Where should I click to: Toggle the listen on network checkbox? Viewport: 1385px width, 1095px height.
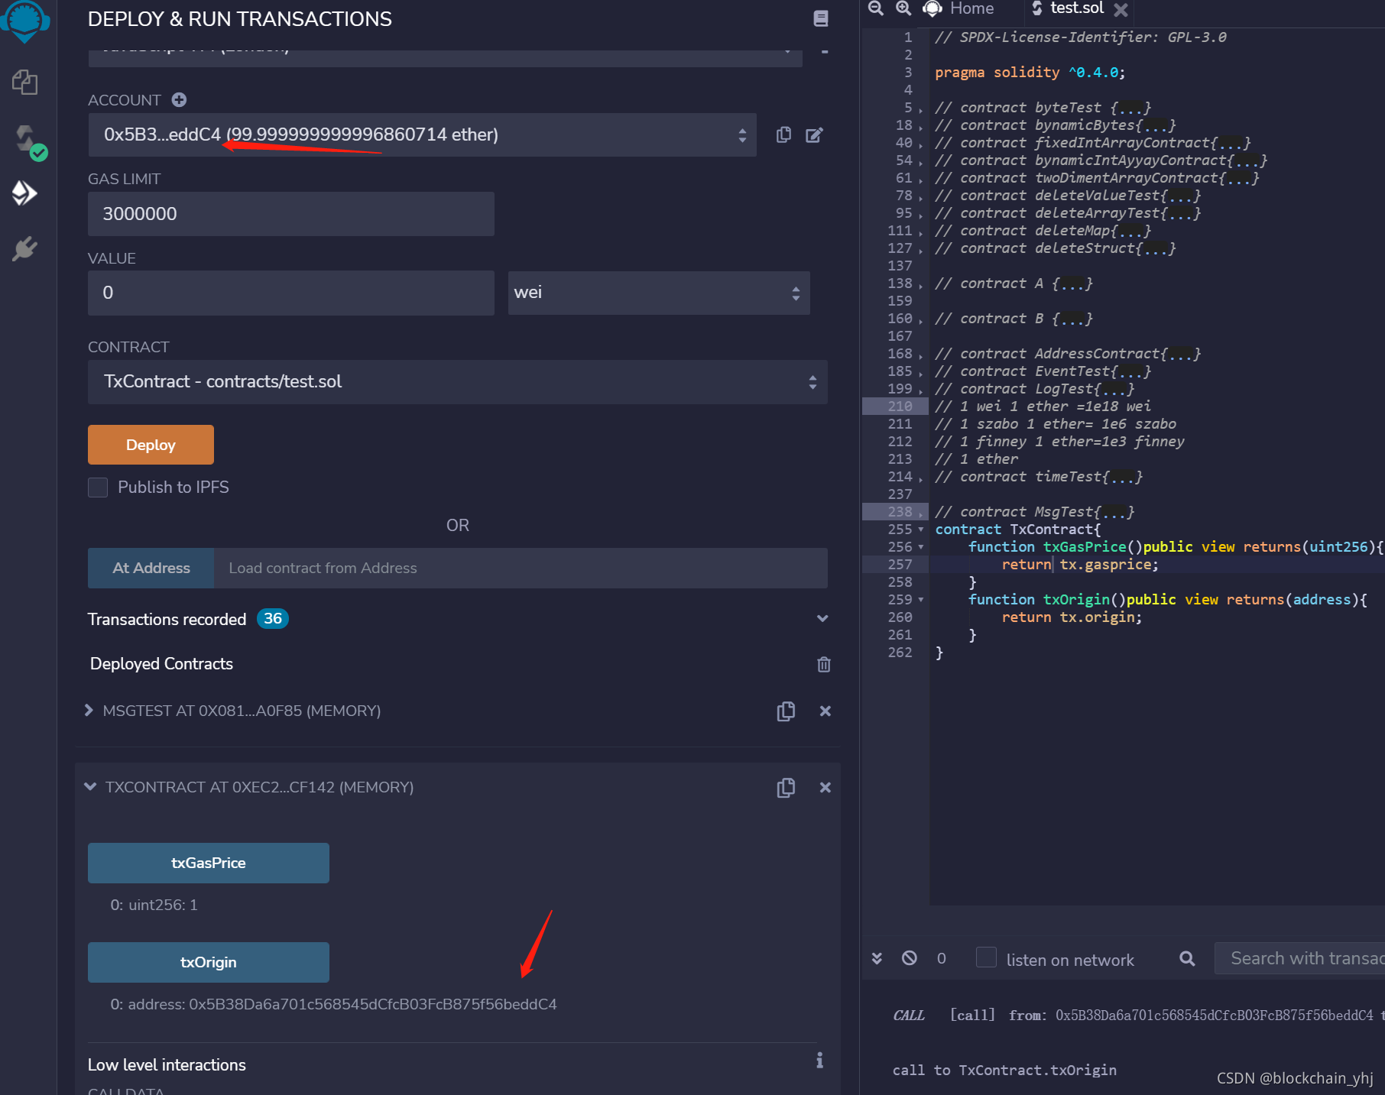tap(987, 958)
